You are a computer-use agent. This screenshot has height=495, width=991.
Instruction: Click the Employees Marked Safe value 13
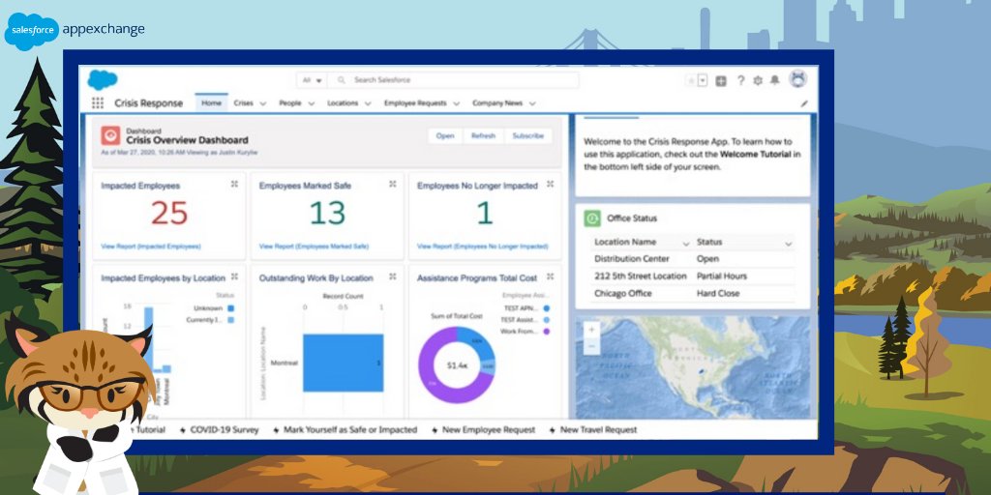pyautogui.click(x=327, y=214)
